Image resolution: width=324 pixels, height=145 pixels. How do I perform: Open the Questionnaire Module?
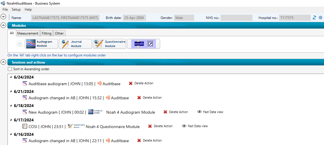[110, 44]
